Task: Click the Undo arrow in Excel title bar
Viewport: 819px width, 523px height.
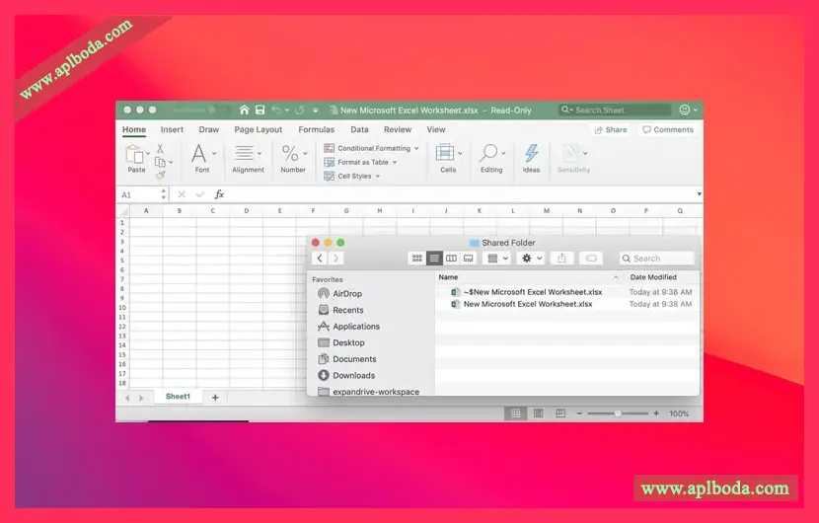Action: tap(275, 110)
